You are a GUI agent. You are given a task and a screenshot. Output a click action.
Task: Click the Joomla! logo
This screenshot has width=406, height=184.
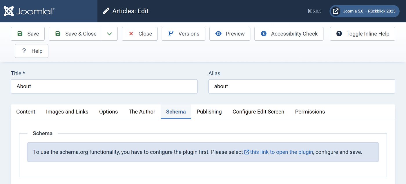pyautogui.click(x=29, y=11)
